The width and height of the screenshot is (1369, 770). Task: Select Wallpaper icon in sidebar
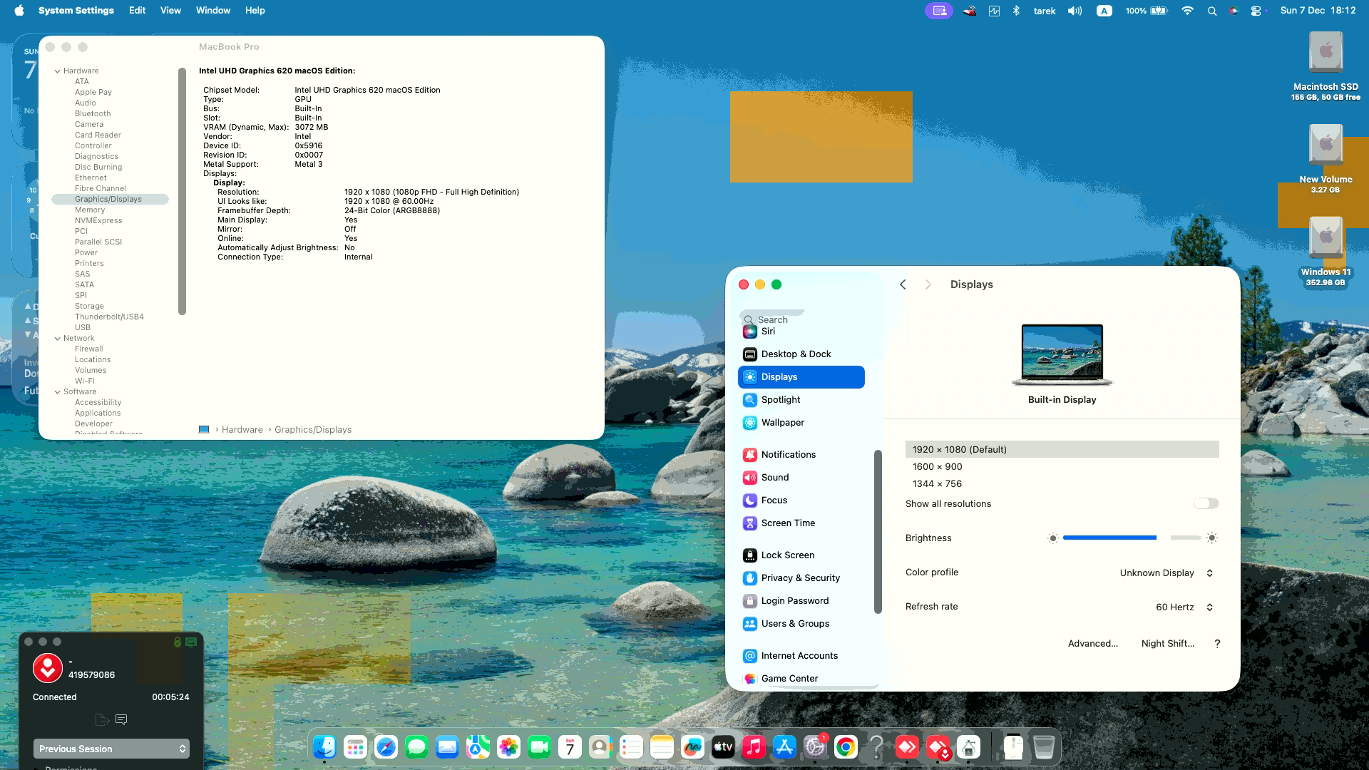pyautogui.click(x=749, y=423)
